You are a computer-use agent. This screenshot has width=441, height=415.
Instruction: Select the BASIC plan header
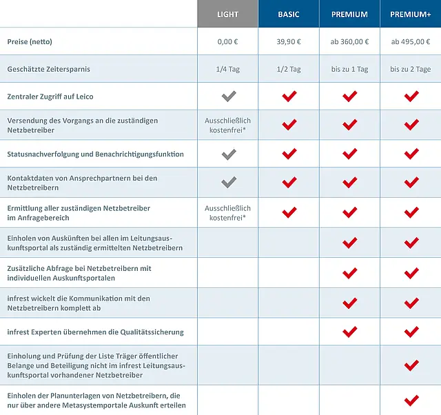tap(289, 14)
